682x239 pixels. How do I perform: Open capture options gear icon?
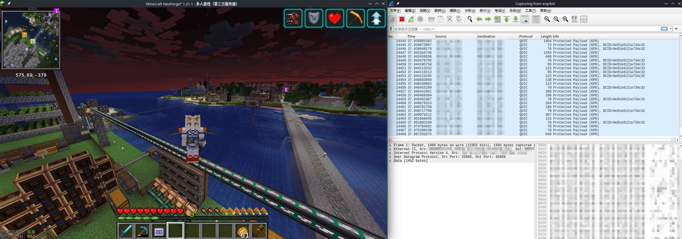(x=420, y=19)
